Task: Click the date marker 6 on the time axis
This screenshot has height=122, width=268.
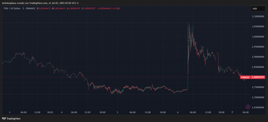Action: pos(178,112)
